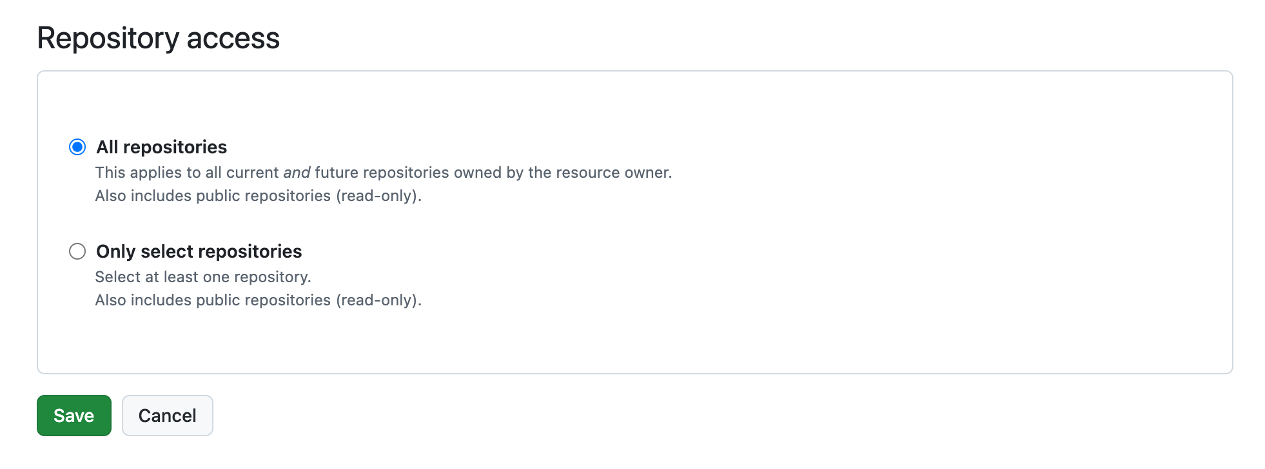Click the italic "and" word in description
This screenshot has height=469, width=1265.
tap(297, 173)
